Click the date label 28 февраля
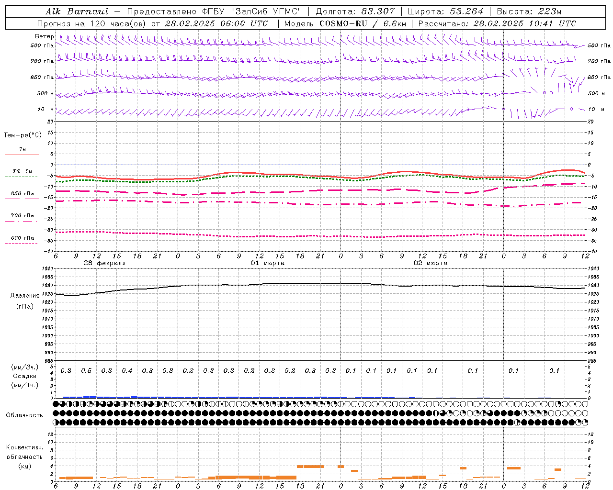 click(x=105, y=263)
